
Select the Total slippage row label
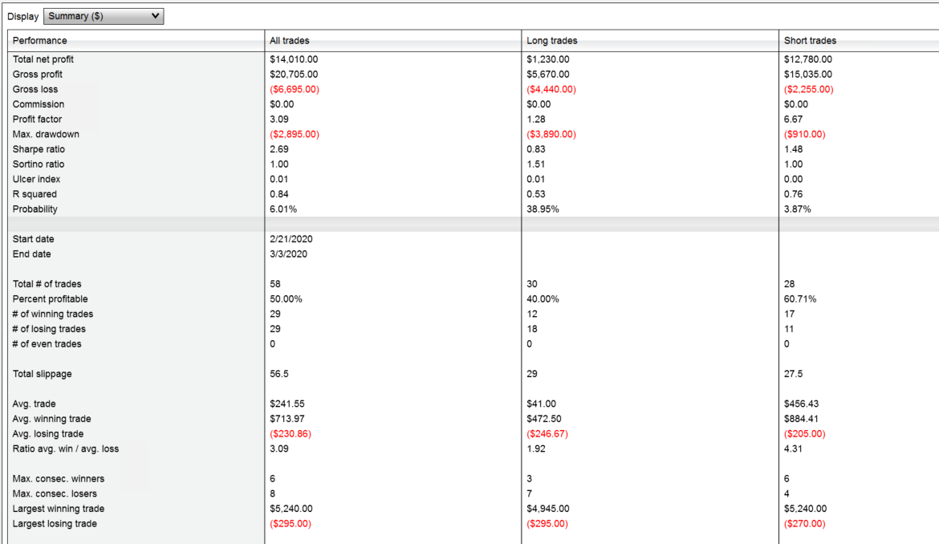(42, 373)
